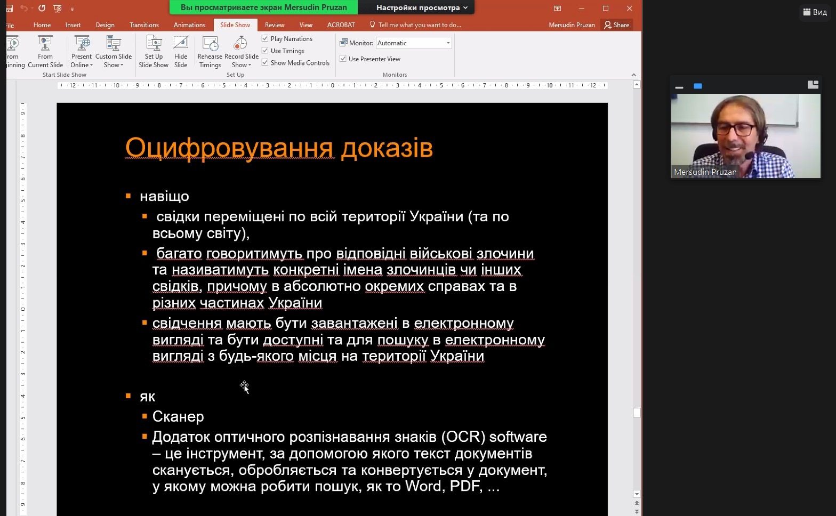Open the Review ribbon tab
The image size is (836, 516).
click(274, 25)
